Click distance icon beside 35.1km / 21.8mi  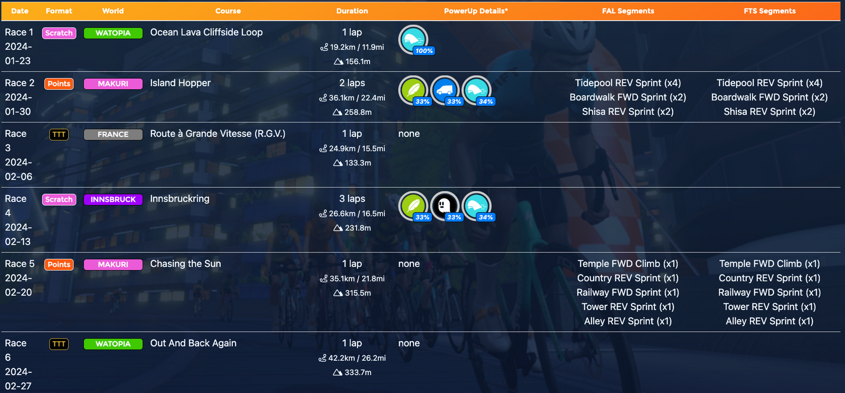tap(324, 279)
